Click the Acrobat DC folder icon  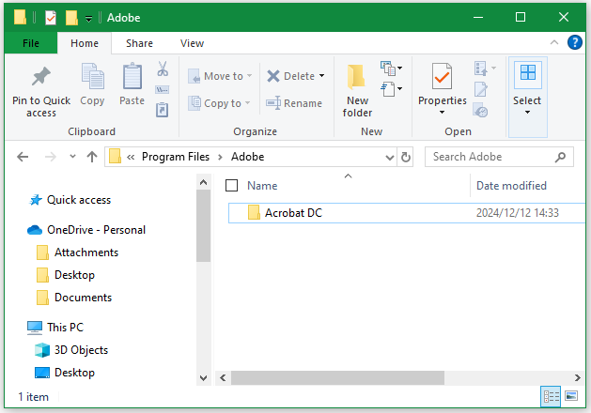[254, 212]
